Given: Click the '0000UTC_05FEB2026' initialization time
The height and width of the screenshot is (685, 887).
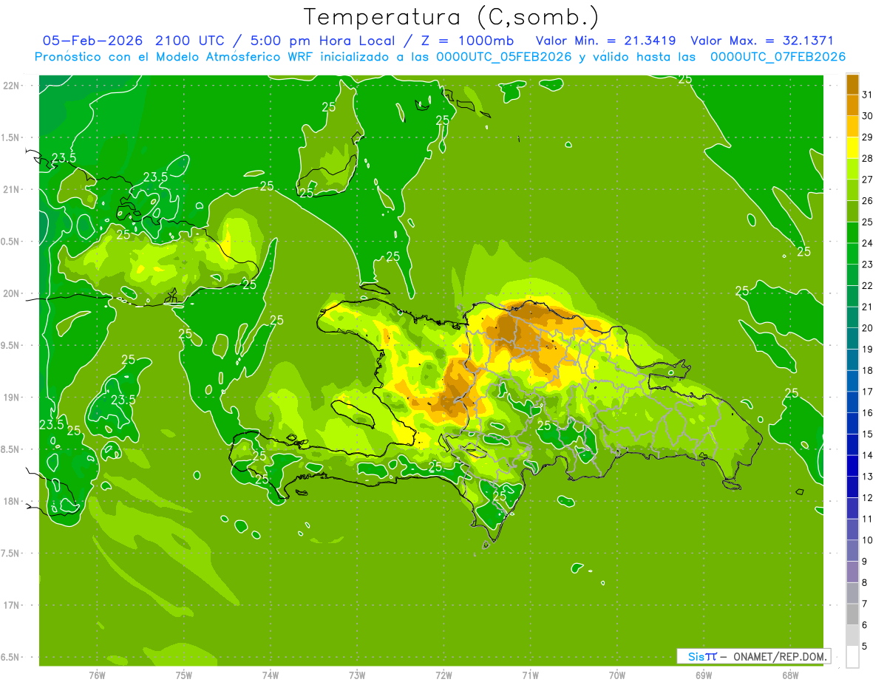Looking at the screenshot, I should tap(505, 57).
